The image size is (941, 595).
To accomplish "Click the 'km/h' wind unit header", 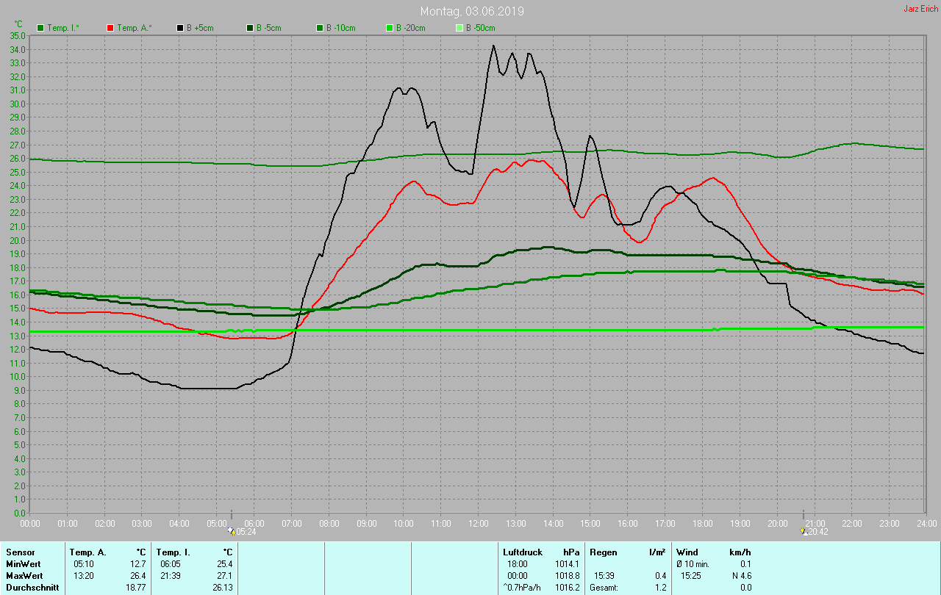I will click(x=740, y=552).
